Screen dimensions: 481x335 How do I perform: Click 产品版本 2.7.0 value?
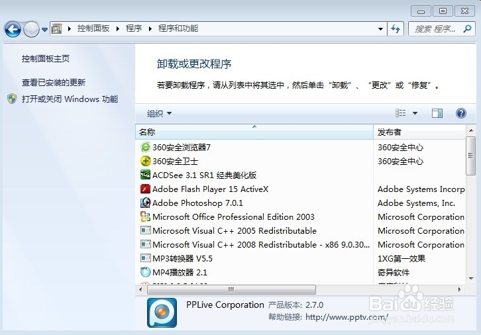coord(315,305)
